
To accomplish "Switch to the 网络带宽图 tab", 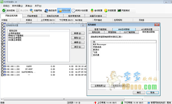I will pyautogui.click(x=32, y=16).
